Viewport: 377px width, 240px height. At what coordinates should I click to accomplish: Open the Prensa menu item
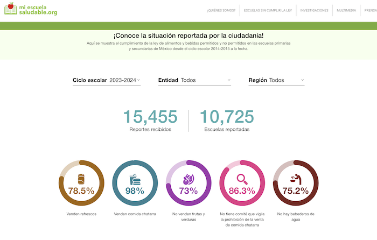coord(369,10)
